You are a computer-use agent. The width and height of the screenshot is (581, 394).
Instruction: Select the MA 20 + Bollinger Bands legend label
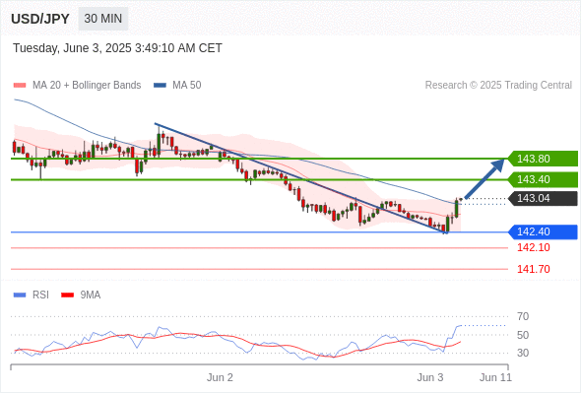point(87,86)
